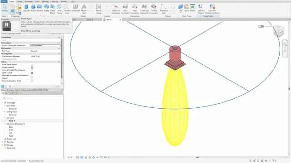
Task: Add an Electrical Connector
Action: [x=116, y=9]
